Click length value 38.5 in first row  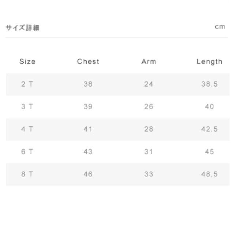click(x=210, y=84)
